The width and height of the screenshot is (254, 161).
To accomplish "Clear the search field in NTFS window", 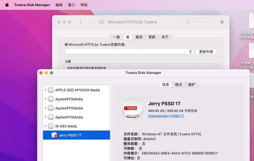I will coord(222,22).
